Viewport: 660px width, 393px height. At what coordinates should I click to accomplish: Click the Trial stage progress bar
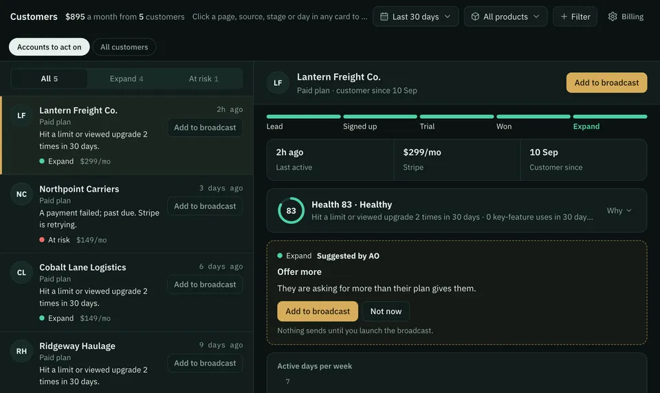(456, 117)
